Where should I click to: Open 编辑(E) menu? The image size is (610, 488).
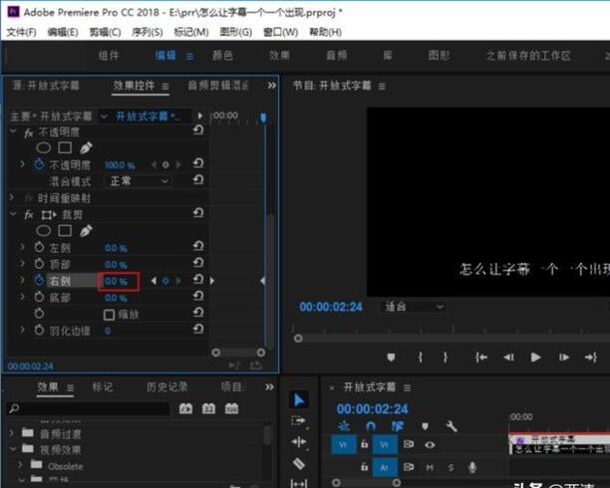63,32
